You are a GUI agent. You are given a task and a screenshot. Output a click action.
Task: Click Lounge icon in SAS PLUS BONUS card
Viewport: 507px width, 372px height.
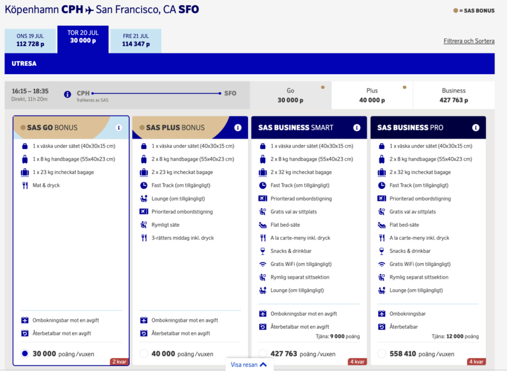144,199
